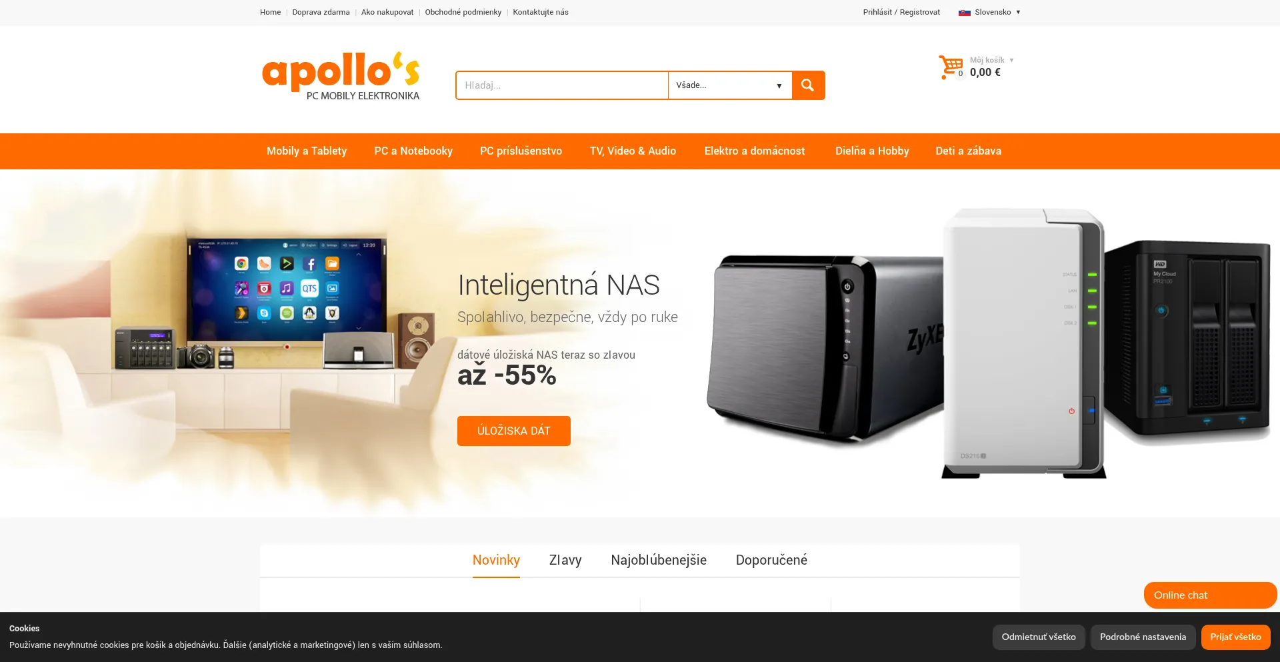Switch to the Najobľúbenejšie tab
The width and height of the screenshot is (1280, 662).
coord(659,560)
